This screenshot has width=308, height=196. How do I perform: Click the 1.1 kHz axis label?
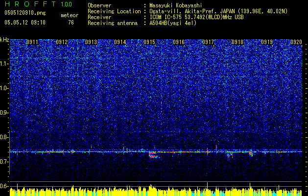point(4,64)
